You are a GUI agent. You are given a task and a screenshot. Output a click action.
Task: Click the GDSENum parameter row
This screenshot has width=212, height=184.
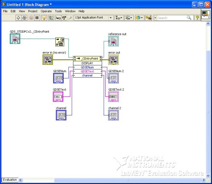point(87,67)
